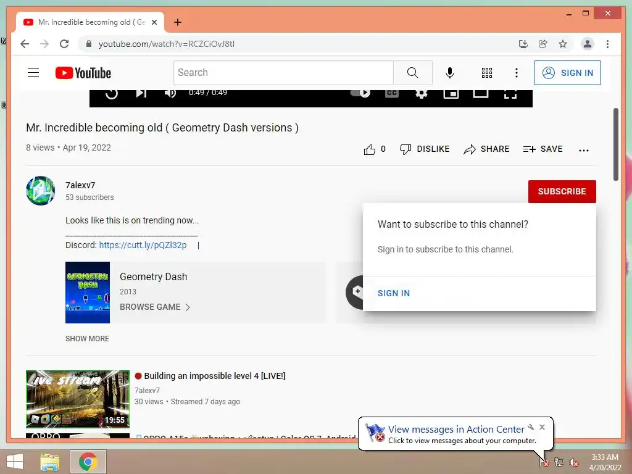Like the video with thumbs up
This screenshot has height=474, width=632.
point(369,149)
